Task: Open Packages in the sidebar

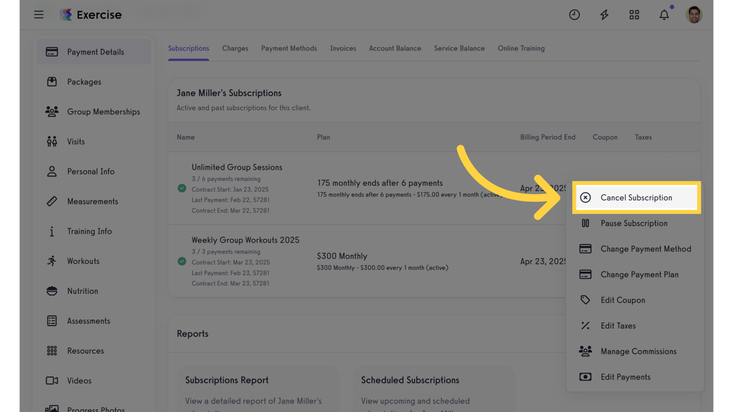Action: point(84,82)
